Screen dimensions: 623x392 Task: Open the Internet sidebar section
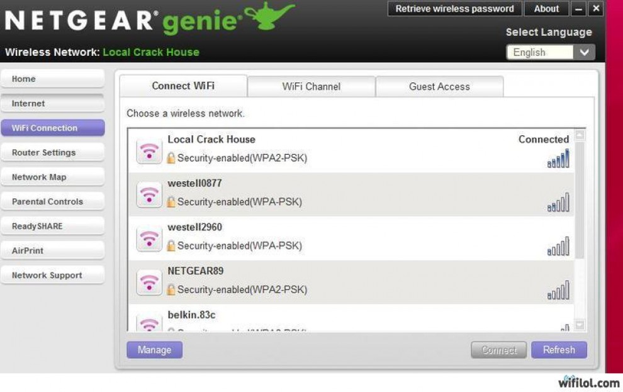tap(53, 103)
